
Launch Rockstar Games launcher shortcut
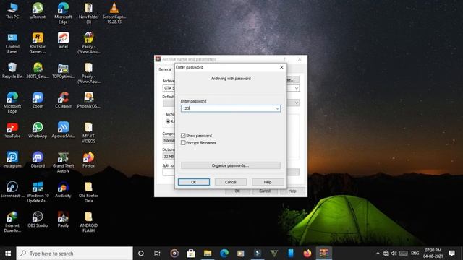38,43
